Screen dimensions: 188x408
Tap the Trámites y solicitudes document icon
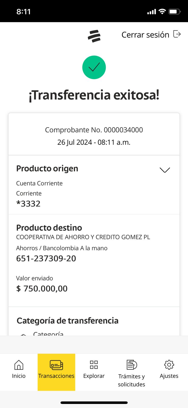coord(132,365)
